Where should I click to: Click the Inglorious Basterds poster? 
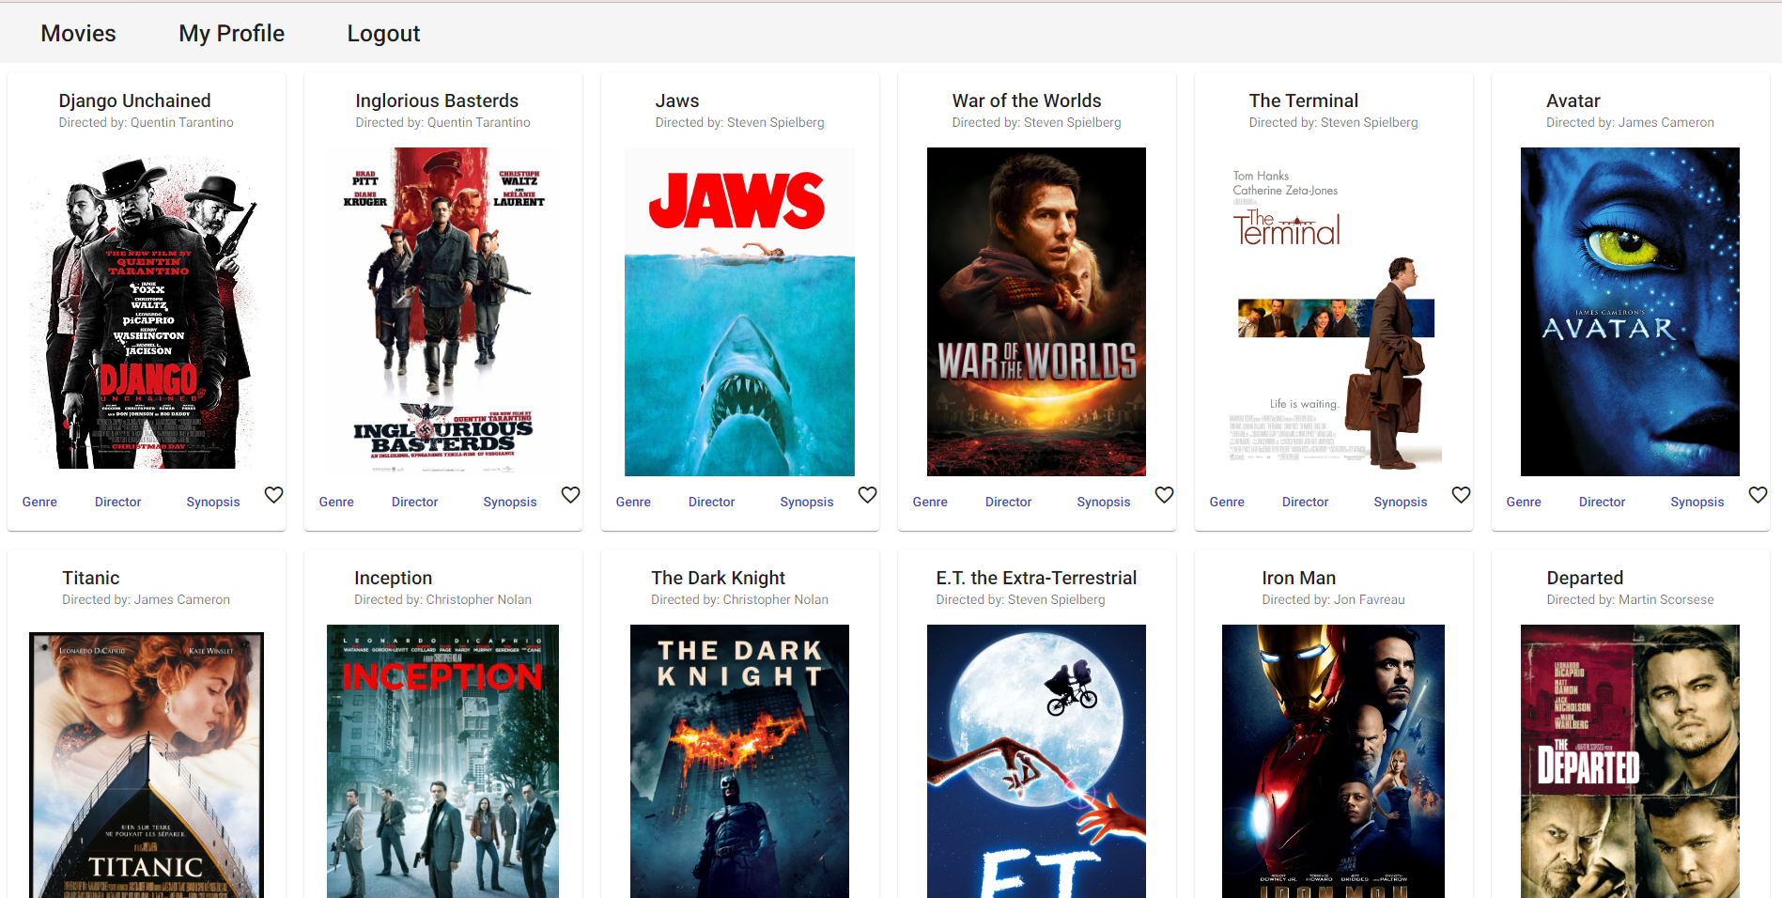pos(442,312)
